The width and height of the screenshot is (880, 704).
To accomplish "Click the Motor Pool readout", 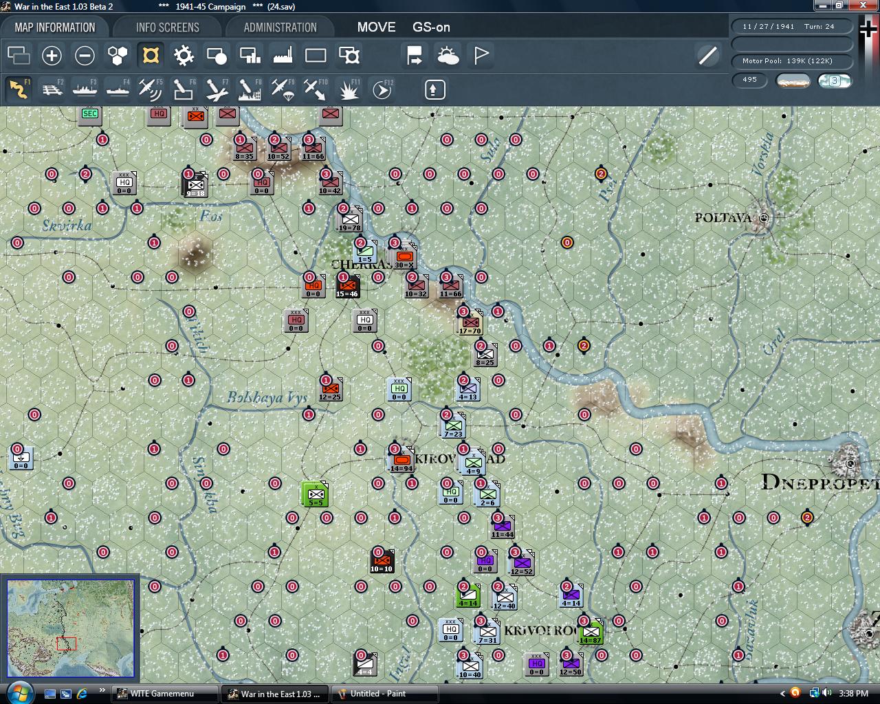I will (792, 60).
